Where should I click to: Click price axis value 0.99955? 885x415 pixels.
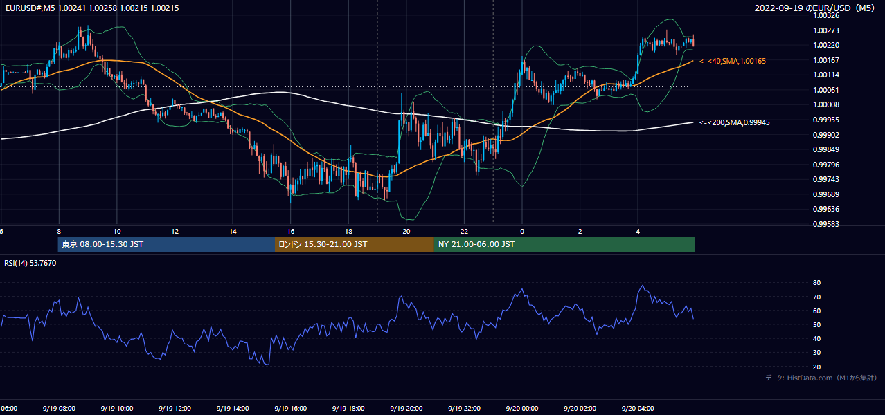click(825, 120)
